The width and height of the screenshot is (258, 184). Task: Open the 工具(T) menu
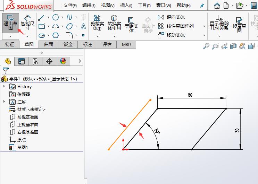pyautogui.click(x=144, y=6)
